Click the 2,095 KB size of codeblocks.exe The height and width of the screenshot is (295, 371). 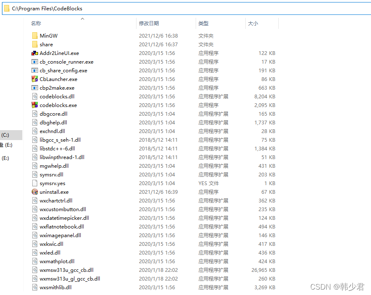click(x=265, y=105)
